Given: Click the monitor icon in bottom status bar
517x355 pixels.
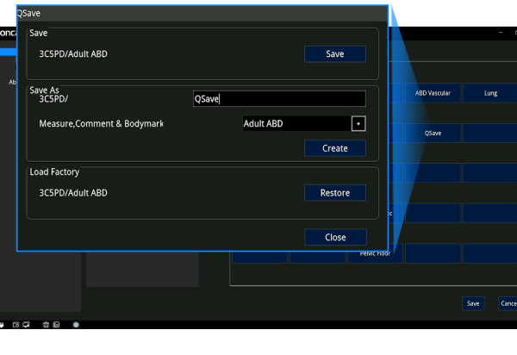Looking at the screenshot, I should click(x=26, y=325).
